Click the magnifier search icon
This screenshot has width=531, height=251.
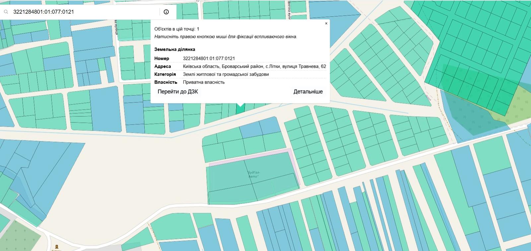[x=6, y=12]
